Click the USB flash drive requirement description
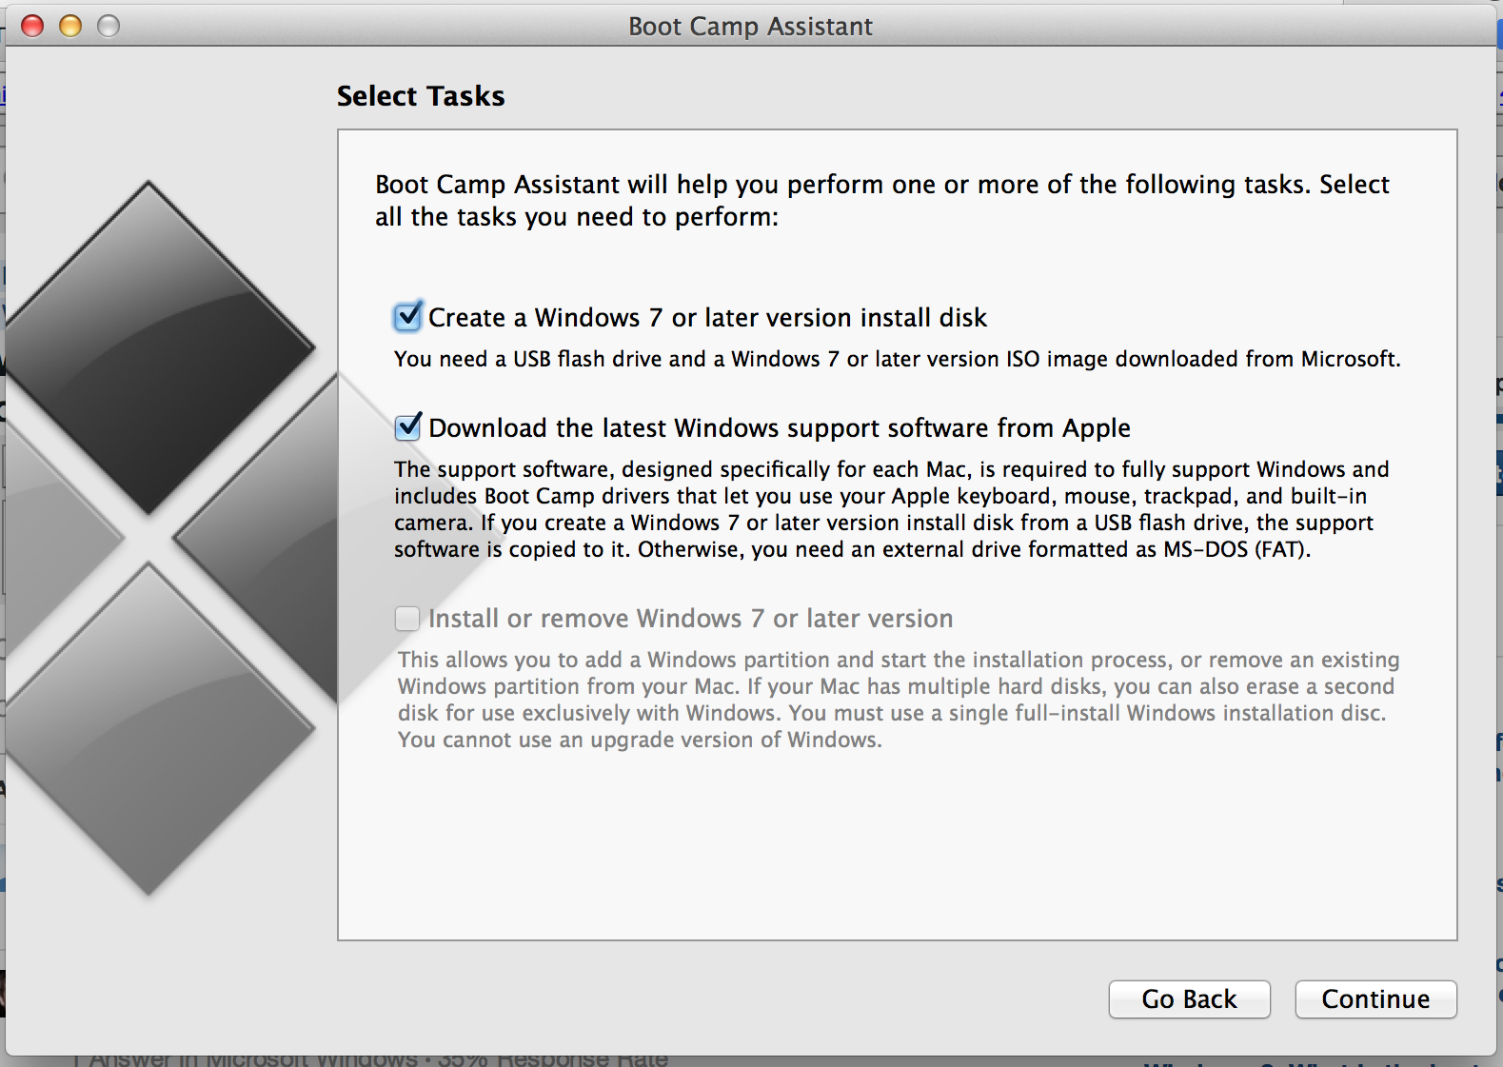This screenshot has height=1067, width=1503. [897, 359]
